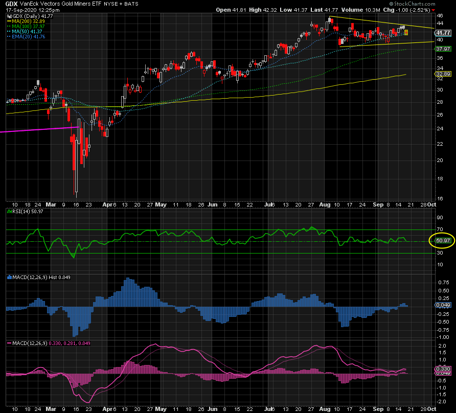
Task: Click the red down-arrow next to Chg
Action: (x=434, y=10)
